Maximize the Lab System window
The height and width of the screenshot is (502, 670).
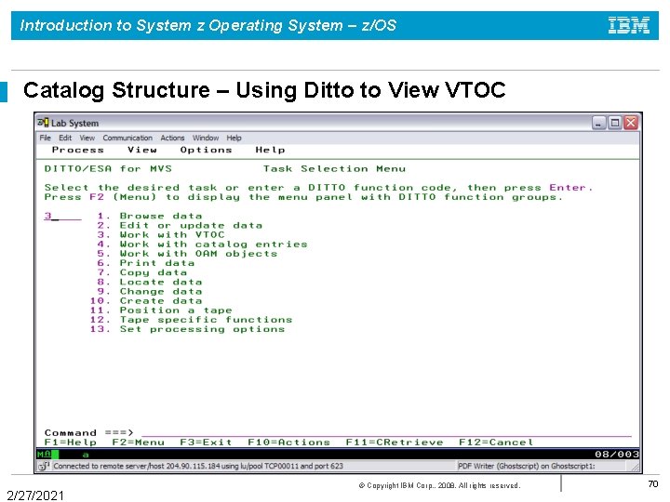coord(615,123)
